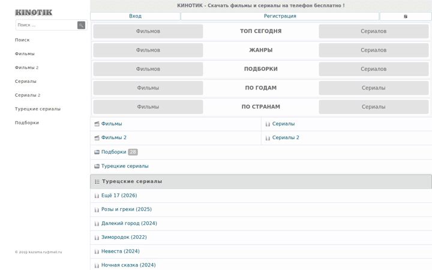
Task: Open Фильмы 2 in the left sidebar
Action: point(26,67)
